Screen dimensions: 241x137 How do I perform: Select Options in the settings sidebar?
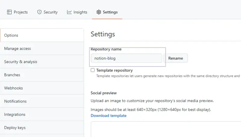click(x=11, y=35)
